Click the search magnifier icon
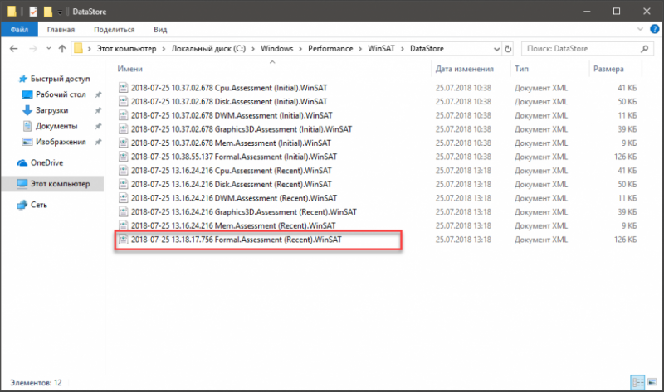Viewport: 664px width, 392px height. pos(645,49)
